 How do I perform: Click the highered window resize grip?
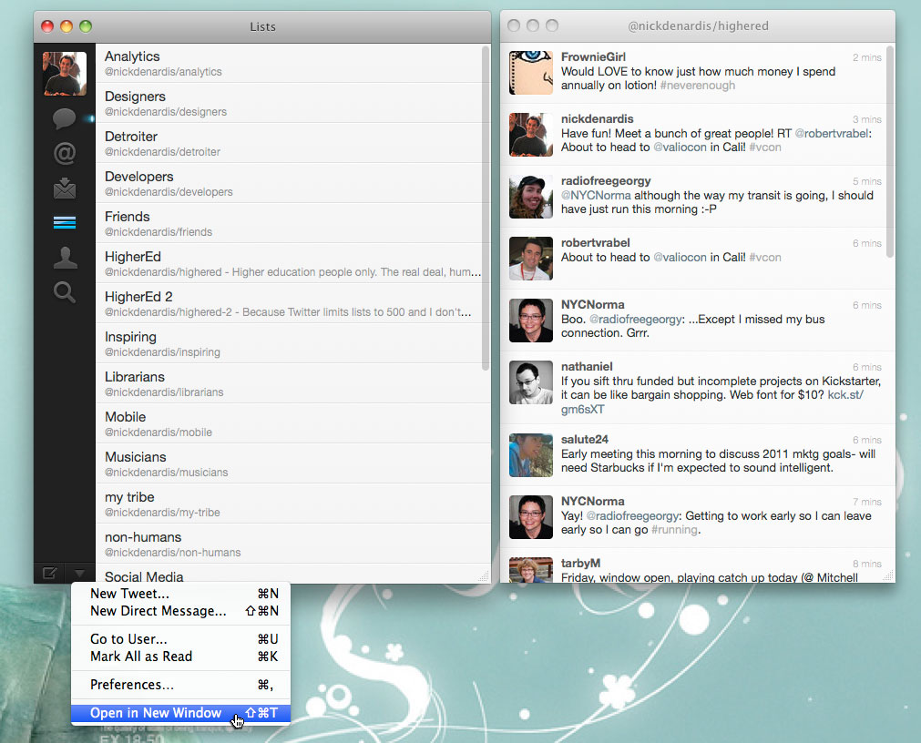(x=889, y=575)
